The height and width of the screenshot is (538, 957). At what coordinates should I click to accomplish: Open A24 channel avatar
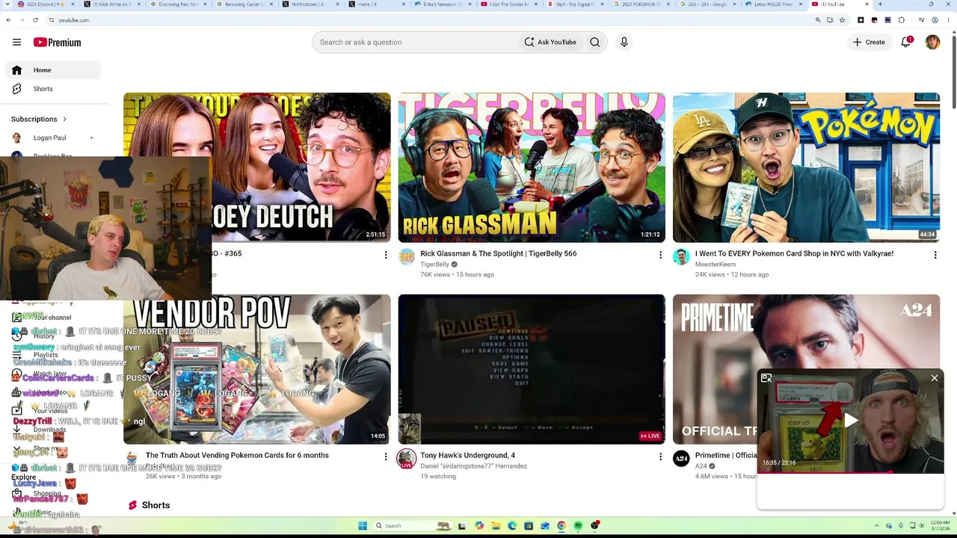(681, 459)
